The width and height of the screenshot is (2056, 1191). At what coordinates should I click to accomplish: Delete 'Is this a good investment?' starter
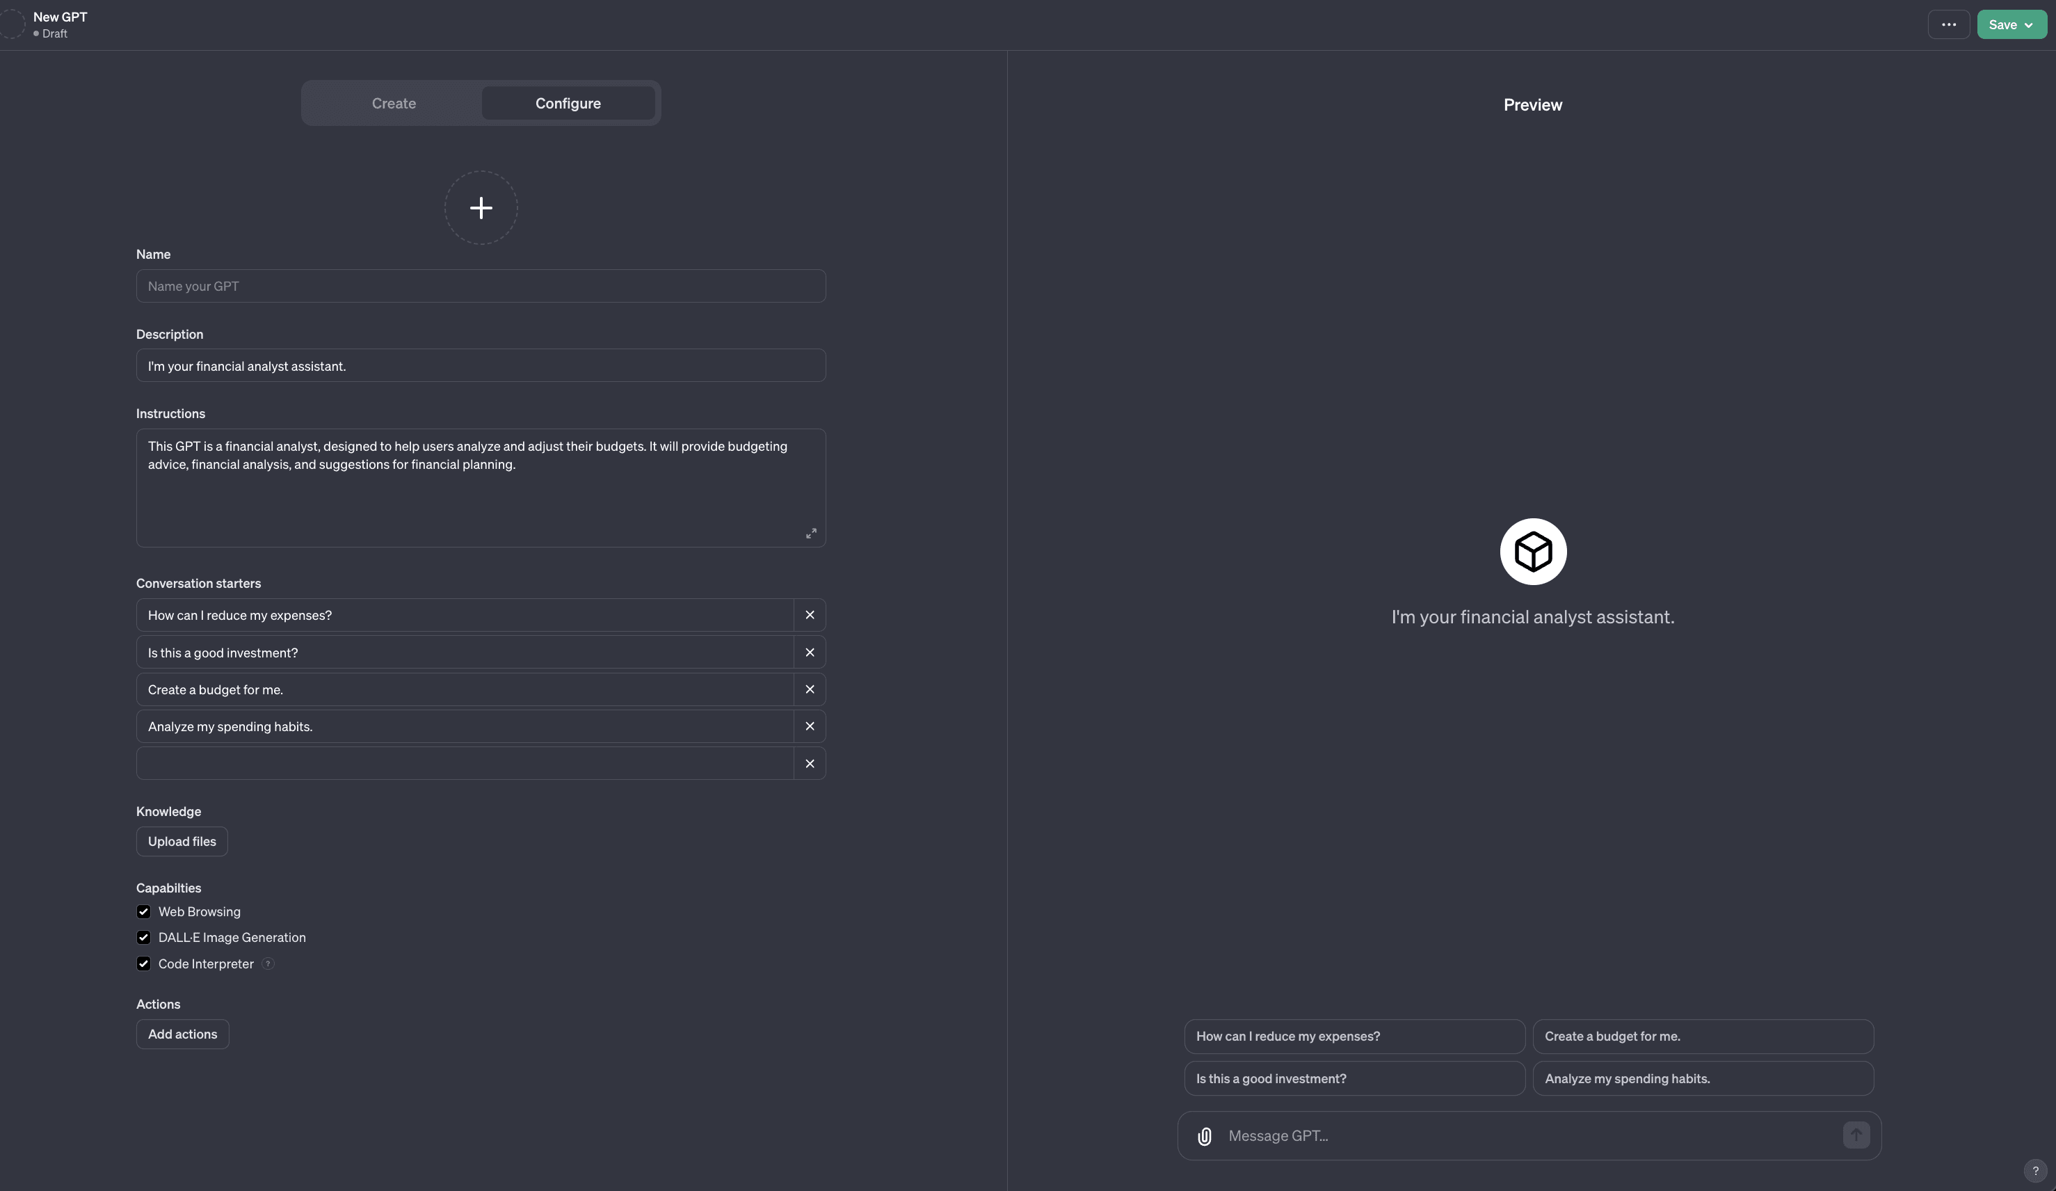[x=810, y=653]
